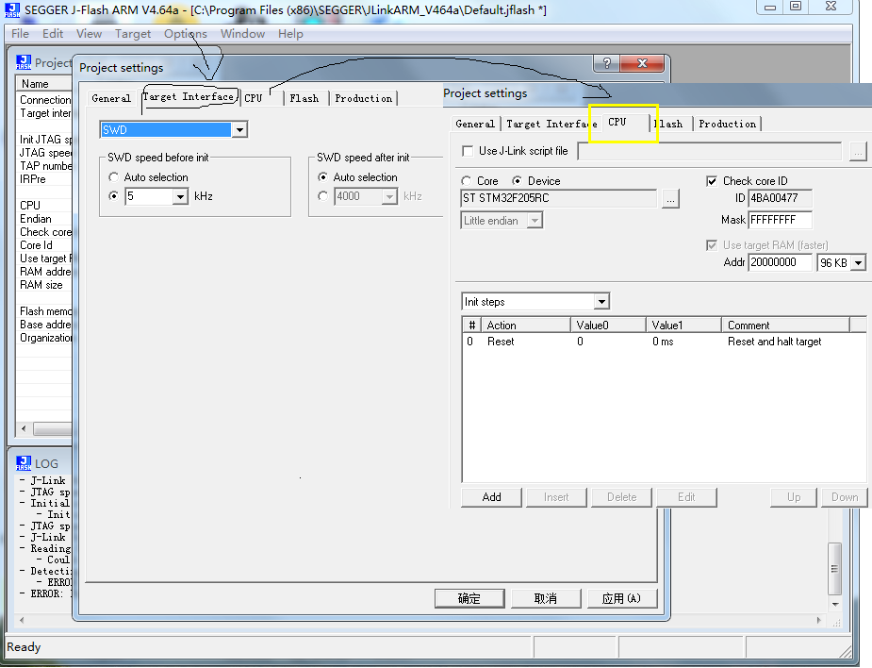Image resolution: width=872 pixels, height=668 pixels.
Task: Switch to General tab in left dialog
Action: tap(111, 98)
